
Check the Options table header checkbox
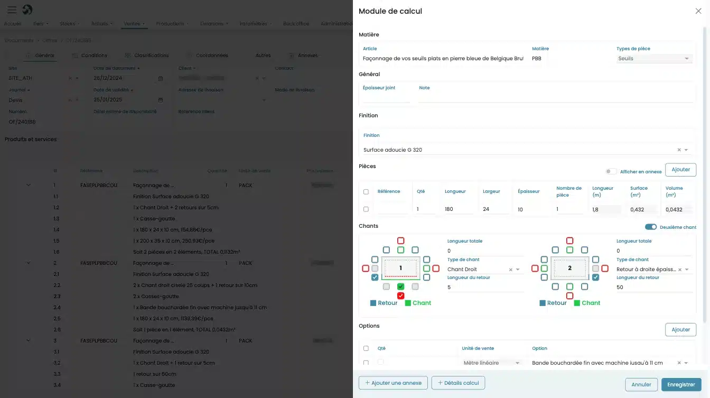pyautogui.click(x=366, y=349)
